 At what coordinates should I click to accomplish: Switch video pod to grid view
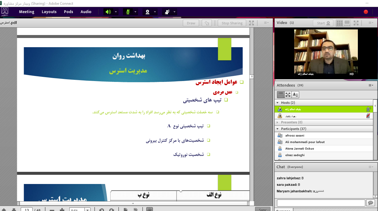340,23
